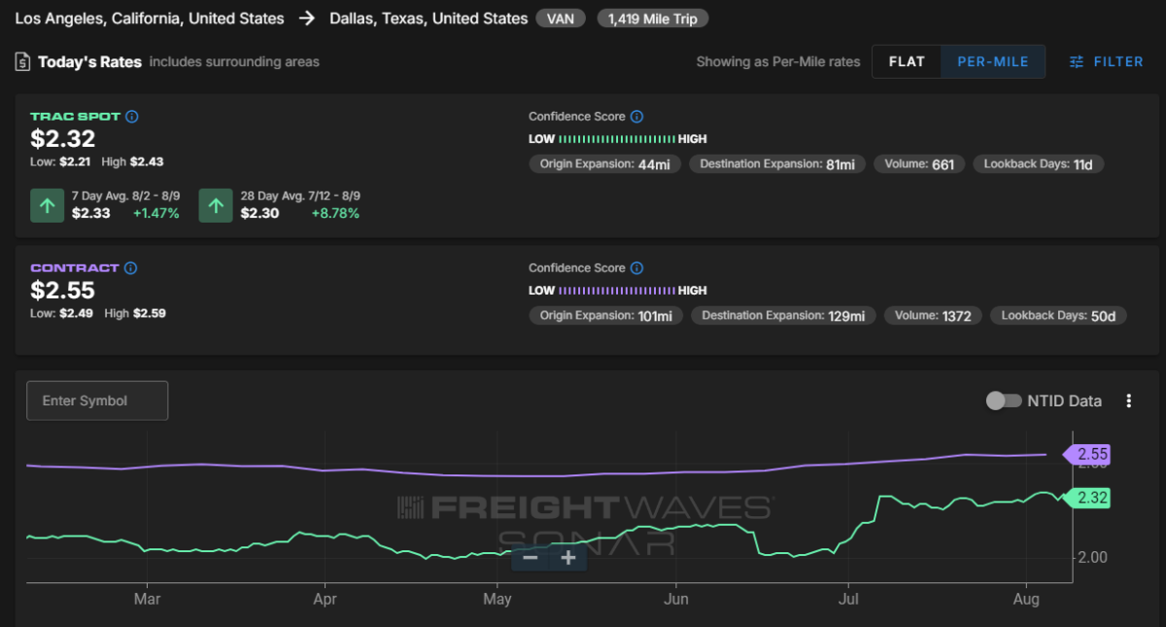Click the purple 2.55 chart value label
This screenshot has width=1166, height=627.
click(x=1088, y=454)
